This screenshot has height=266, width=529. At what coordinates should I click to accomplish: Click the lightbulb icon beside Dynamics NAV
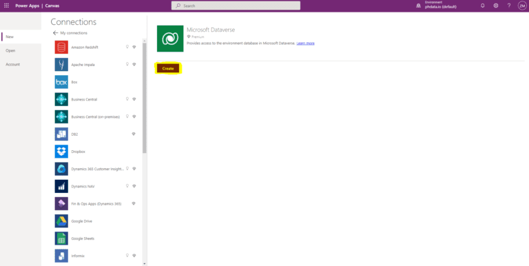coord(127,186)
